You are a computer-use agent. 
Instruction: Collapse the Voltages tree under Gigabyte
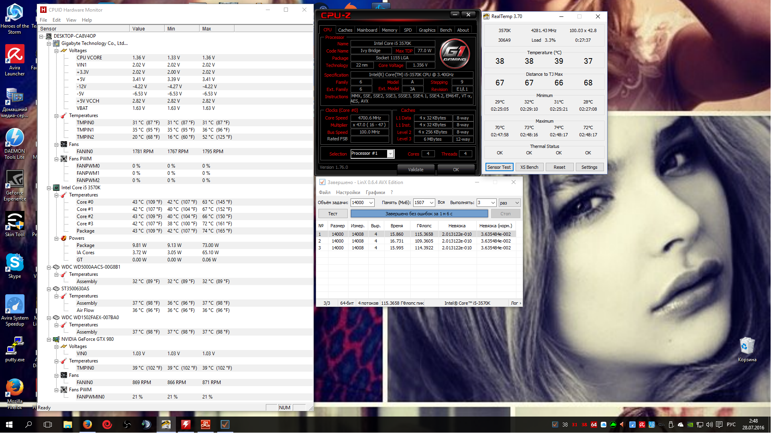point(57,51)
